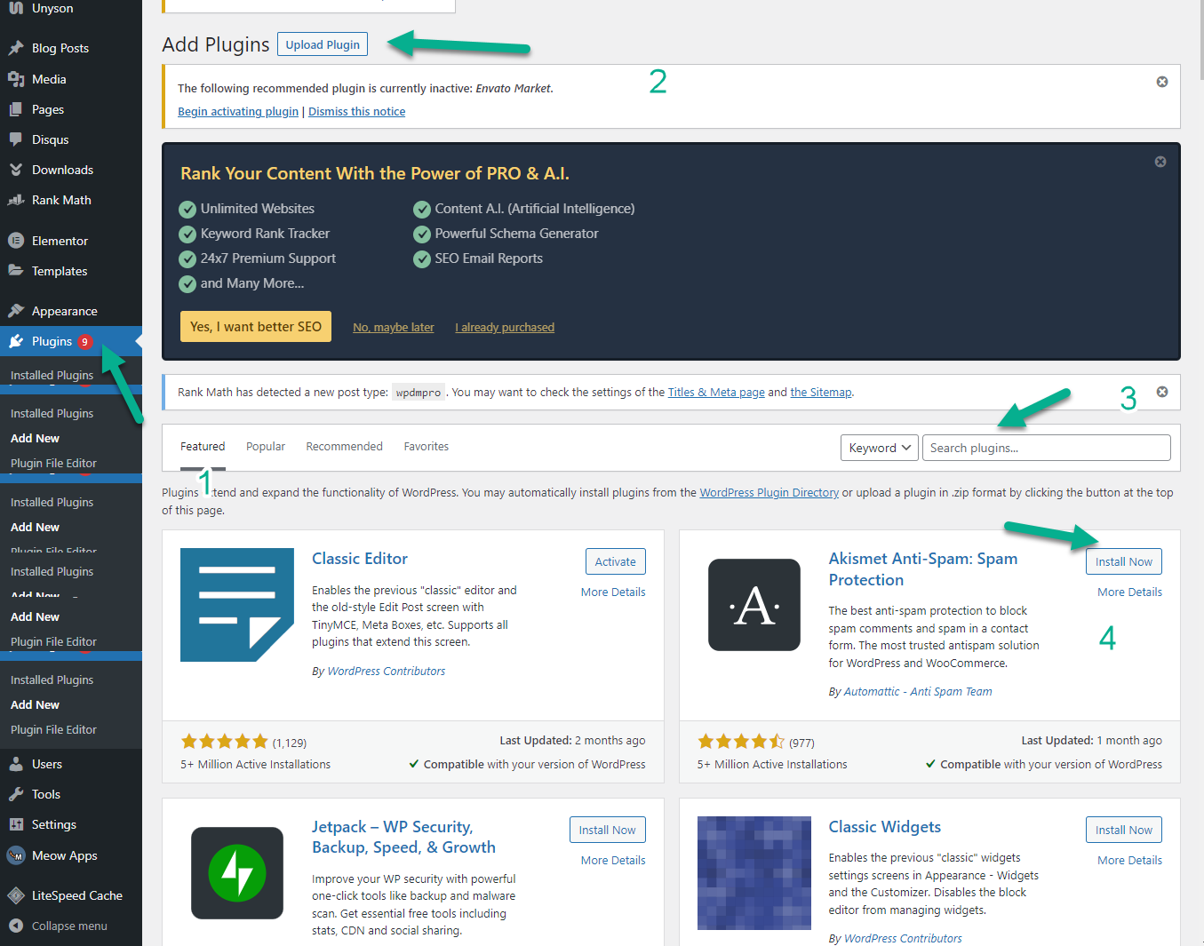This screenshot has height=946, width=1204.
Task: Click WordPress Contributors author under Classic Editor
Action: tap(387, 671)
